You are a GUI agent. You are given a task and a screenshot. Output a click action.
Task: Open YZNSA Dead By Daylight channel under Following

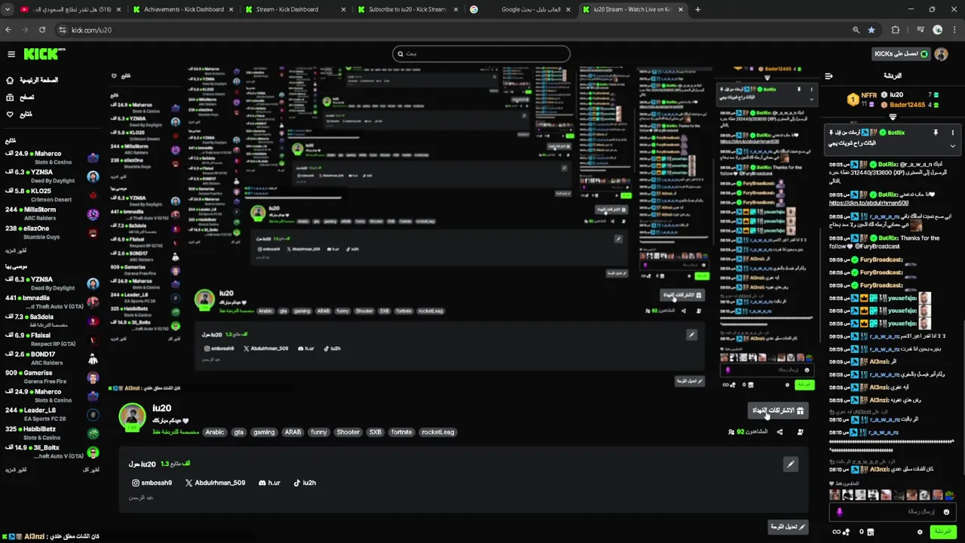51,176
